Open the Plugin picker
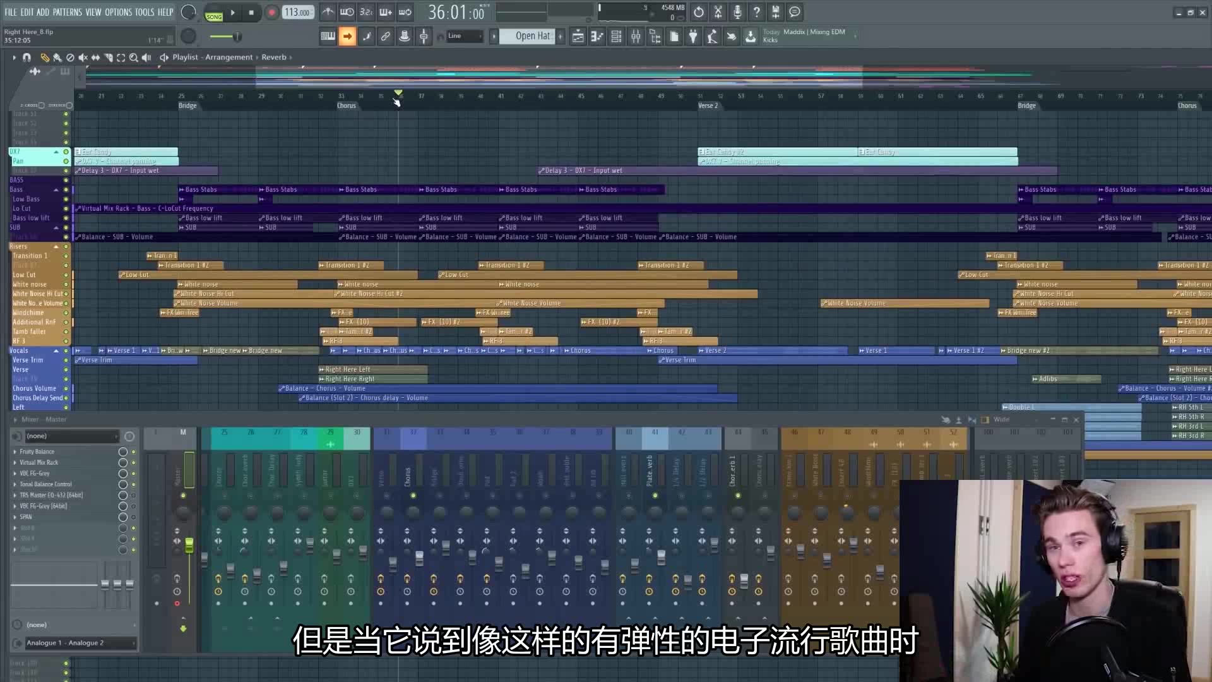The width and height of the screenshot is (1212, 682). pos(693,36)
